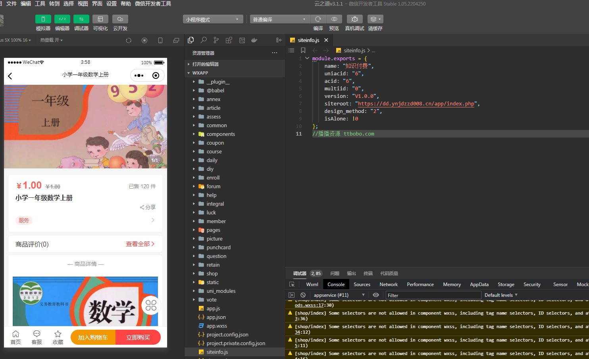Screen dimensions: 589x359
Task: Select the explorer files icon
Action: coord(191,40)
